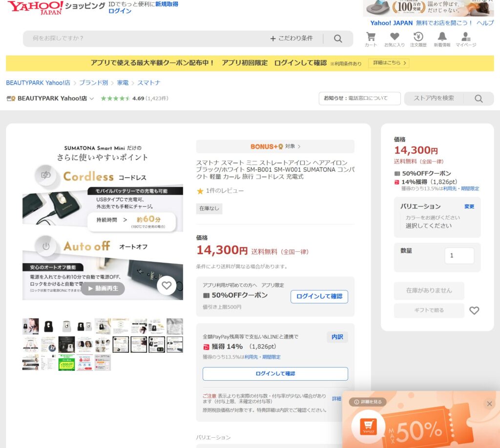Image resolution: width=500 pixels, height=448 pixels.
Task: Click 詳細 link beside ご注意 text
Action: click(x=336, y=399)
